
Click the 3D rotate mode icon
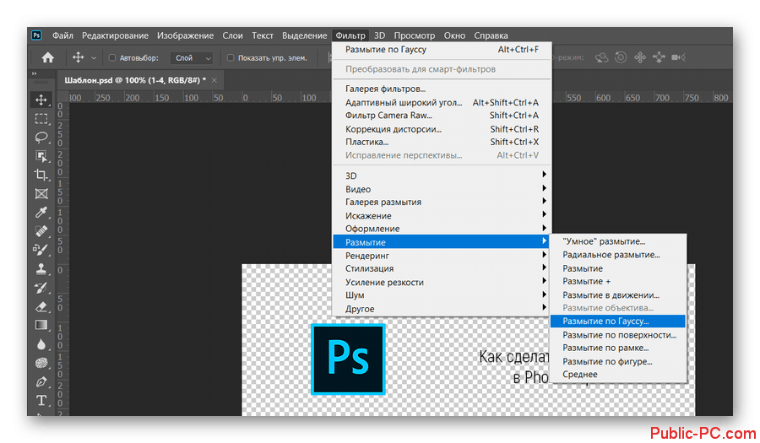(x=601, y=57)
